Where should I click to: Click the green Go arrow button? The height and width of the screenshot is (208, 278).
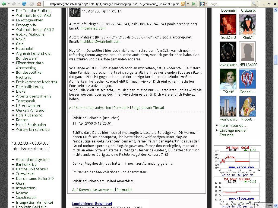[x=194, y=4]
